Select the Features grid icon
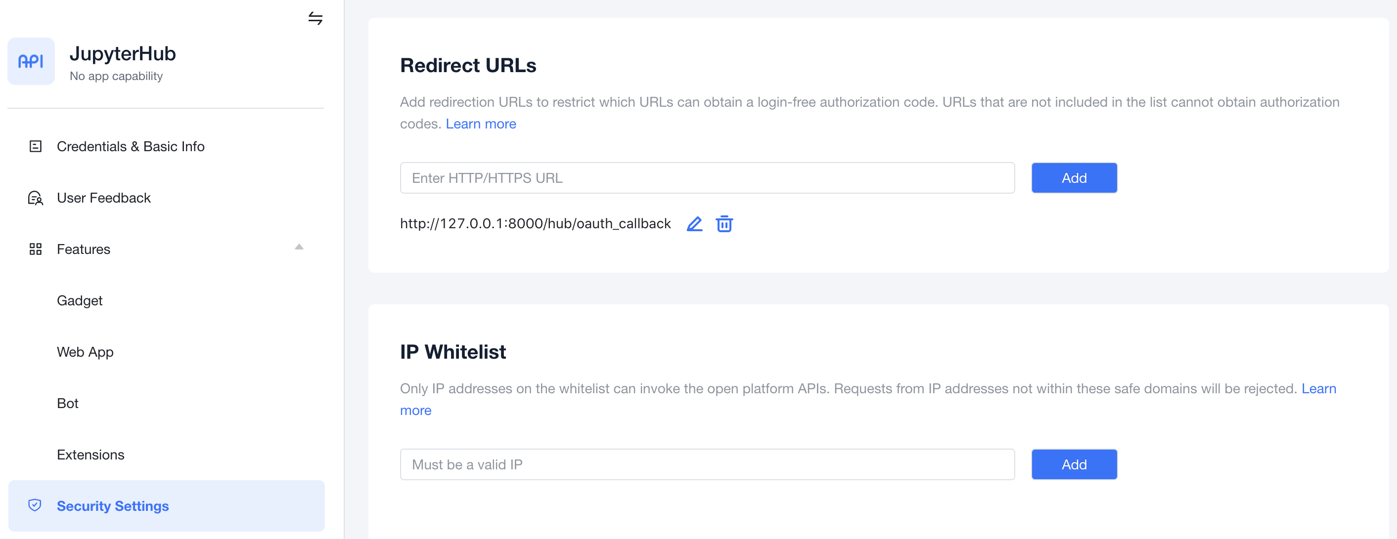 [x=35, y=249]
